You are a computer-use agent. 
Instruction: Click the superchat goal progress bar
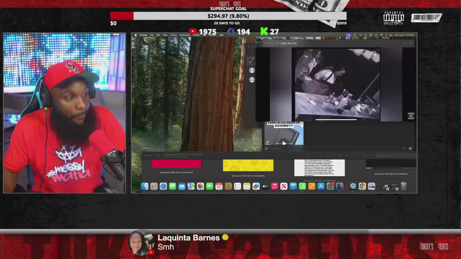[x=228, y=16]
